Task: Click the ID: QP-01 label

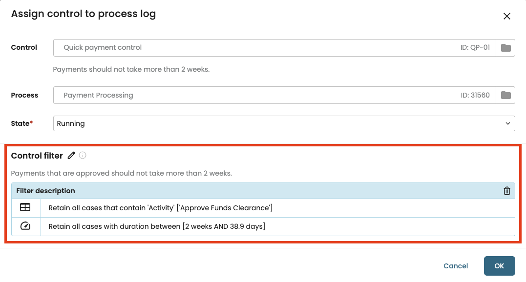Action: point(475,47)
